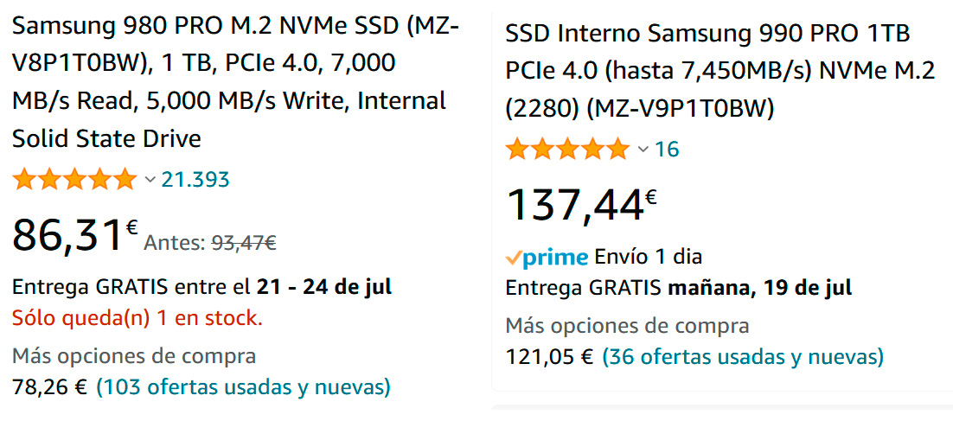Open the 21.393 reviews count link

pos(195,180)
